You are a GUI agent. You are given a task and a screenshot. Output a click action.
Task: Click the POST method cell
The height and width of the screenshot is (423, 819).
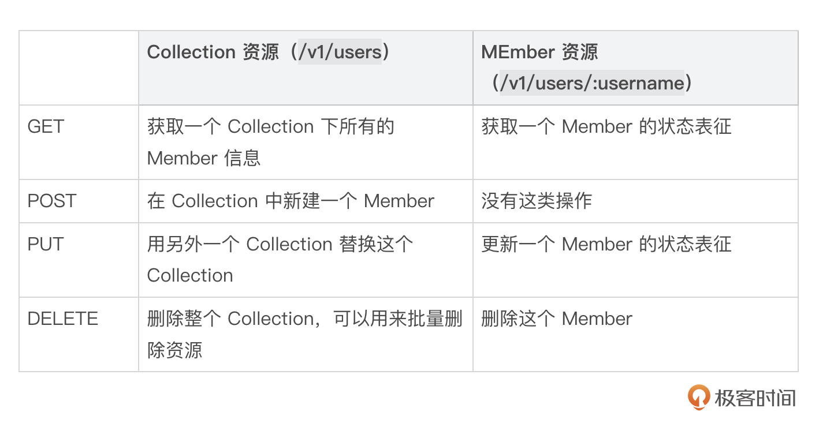coord(52,201)
